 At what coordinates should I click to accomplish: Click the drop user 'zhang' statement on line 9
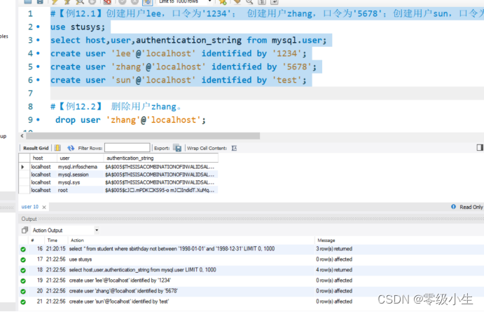point(130,120)
